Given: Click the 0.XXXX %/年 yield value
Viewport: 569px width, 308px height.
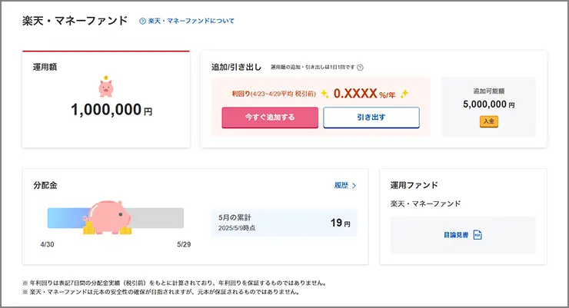Looking at the screenshot, I should click(364, 94).
